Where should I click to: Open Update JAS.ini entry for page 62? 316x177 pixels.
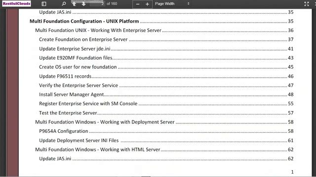pos(55,158)
